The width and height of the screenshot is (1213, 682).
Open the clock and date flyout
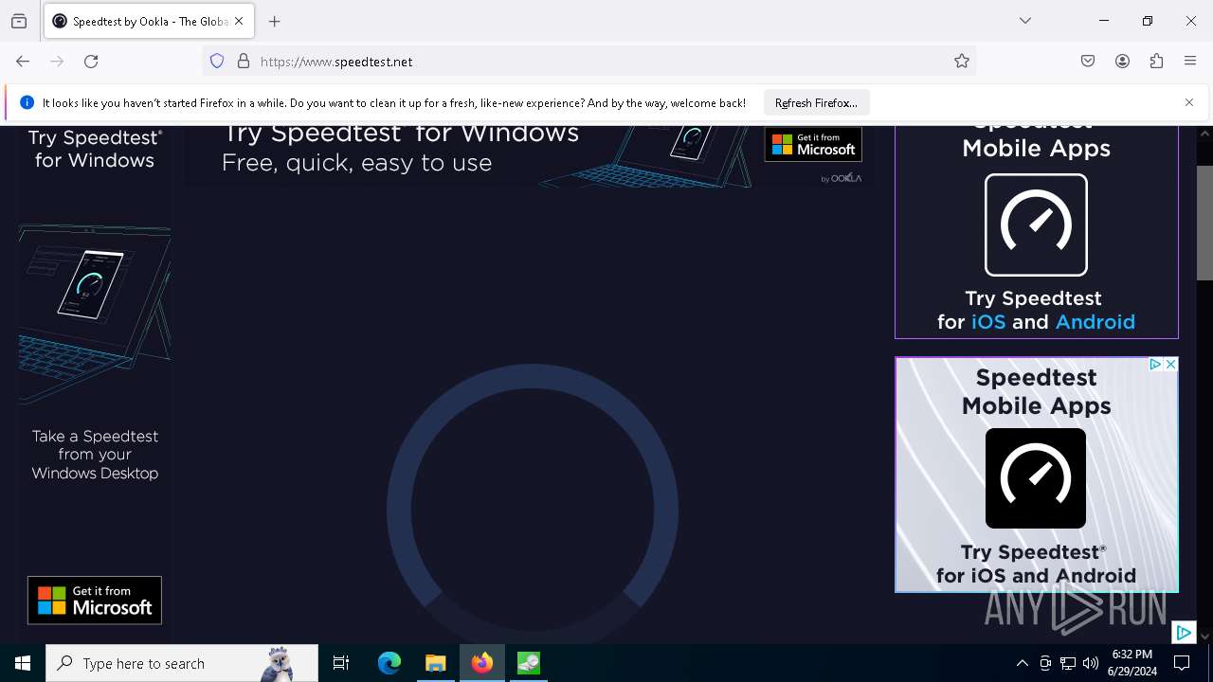click(1132, 663)
